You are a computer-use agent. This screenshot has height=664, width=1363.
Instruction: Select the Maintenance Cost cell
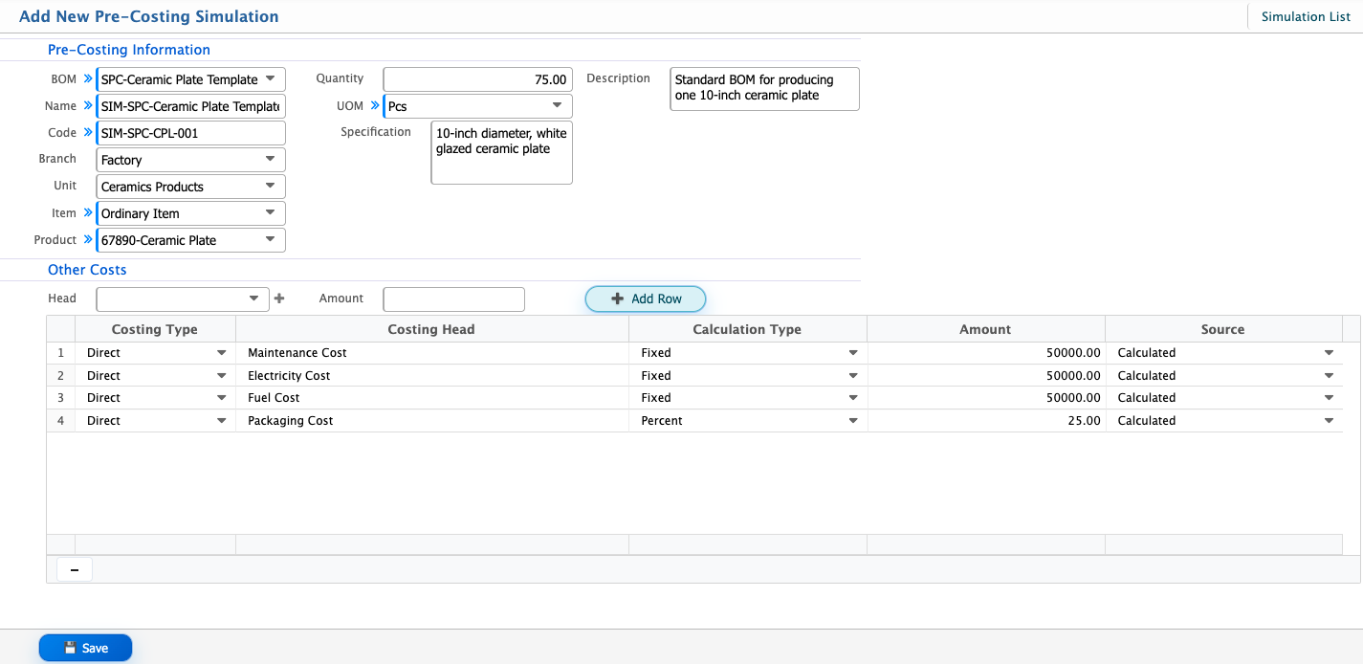tap(432, 353)
